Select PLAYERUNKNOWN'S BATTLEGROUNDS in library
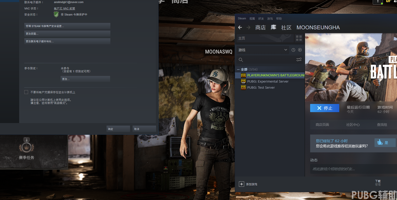397x200 pixels. click(x=270, y=75)
